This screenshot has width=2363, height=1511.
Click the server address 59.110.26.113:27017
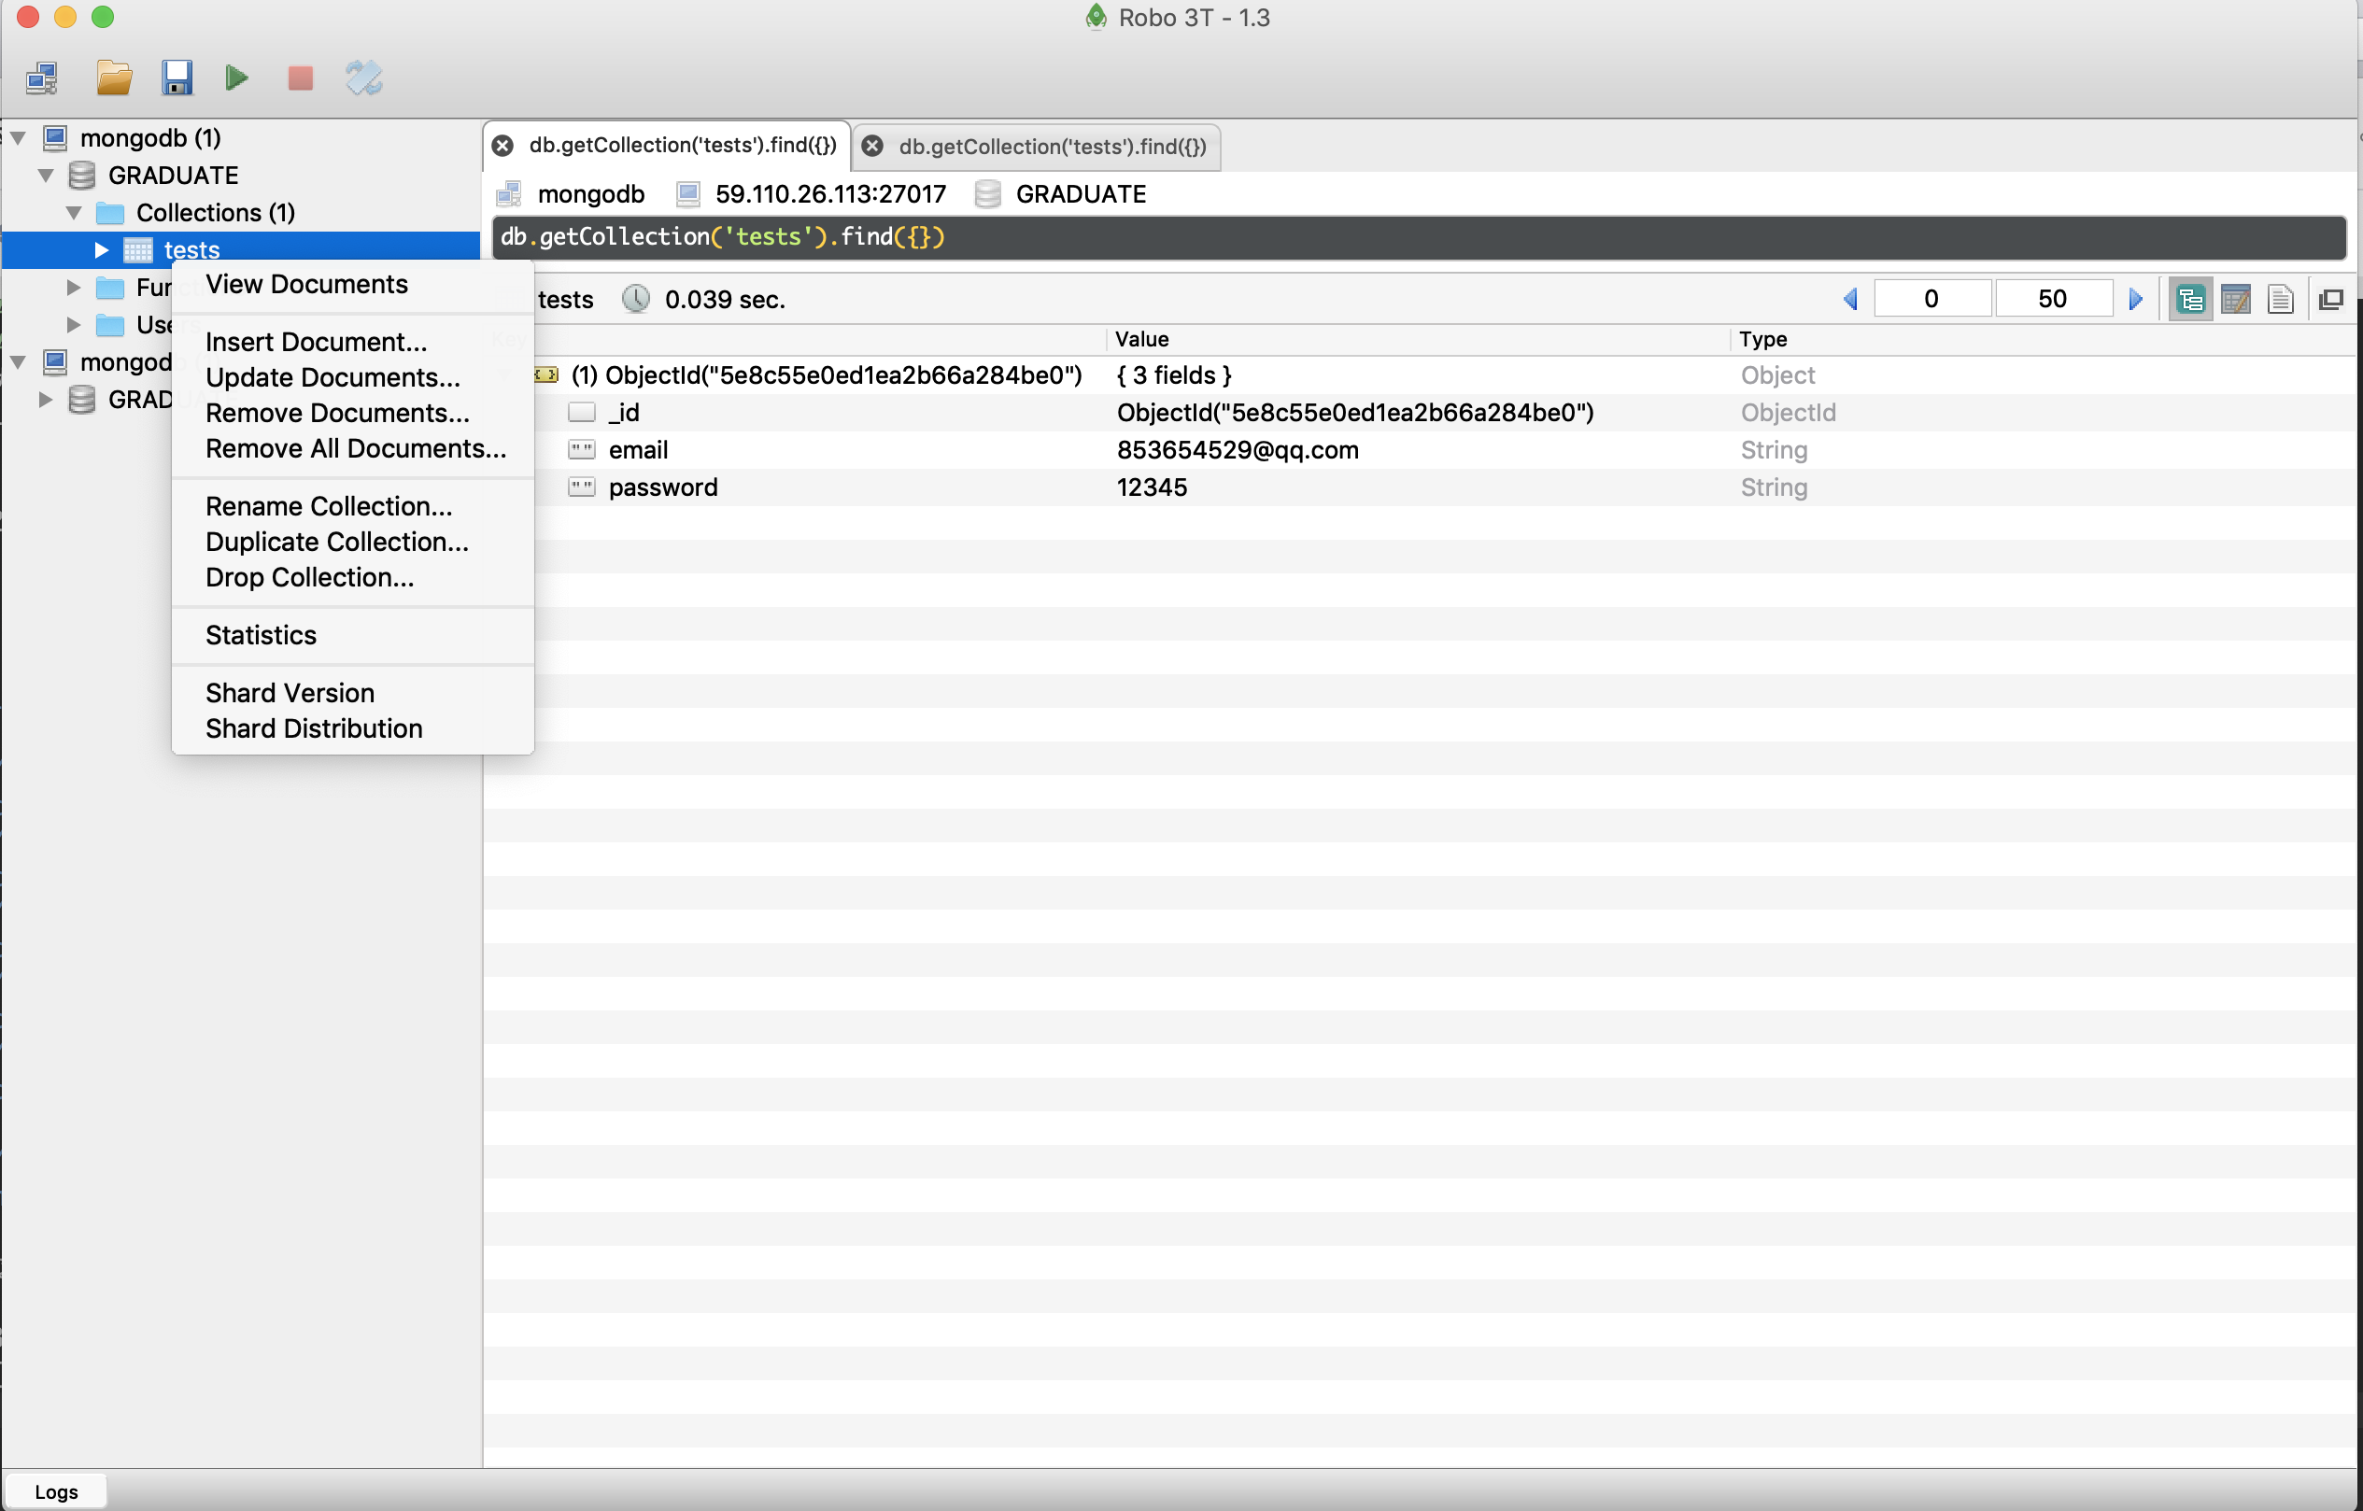830,194
